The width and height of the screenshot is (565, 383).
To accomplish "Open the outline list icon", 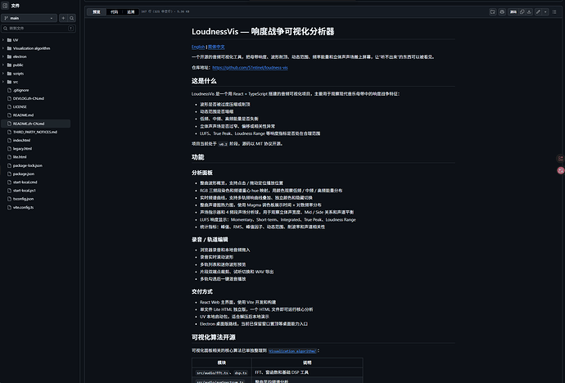I will click(554, 12).
